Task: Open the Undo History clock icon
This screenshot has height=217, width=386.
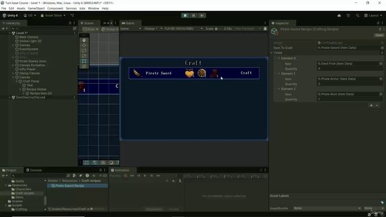Action: coord(348,16)
